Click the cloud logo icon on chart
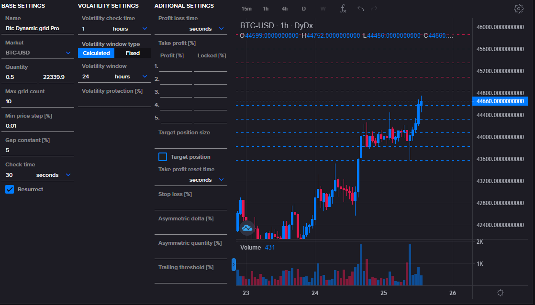Viewport: 535px width, 305px height. click(247, 228)
